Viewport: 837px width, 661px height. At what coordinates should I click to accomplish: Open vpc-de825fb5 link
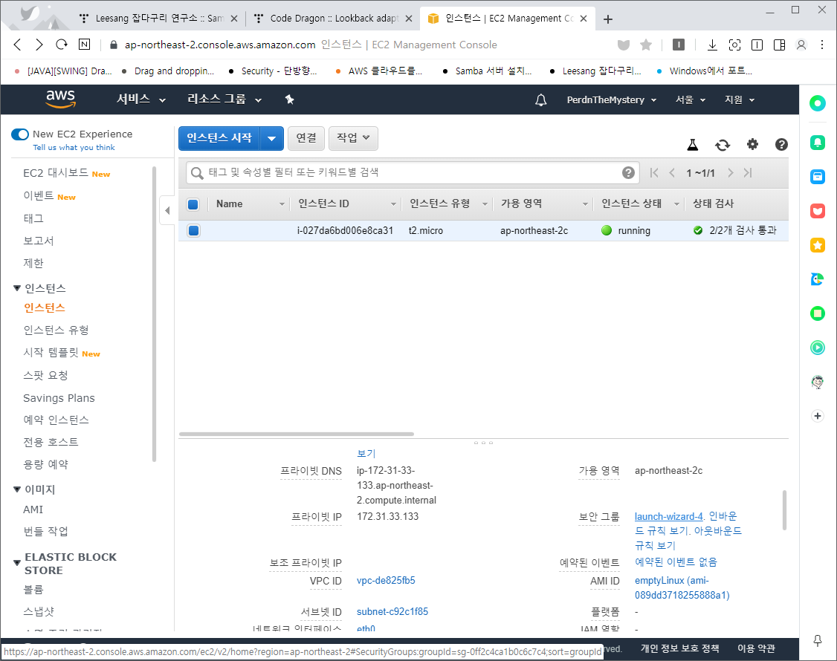point(386,581)
